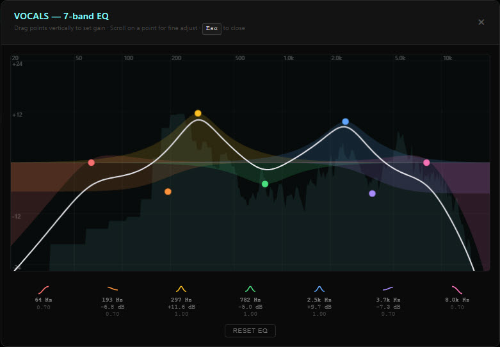
Task: Click the 297 Hz yellow bell filter icon
Action: click(x=181, y=289)
